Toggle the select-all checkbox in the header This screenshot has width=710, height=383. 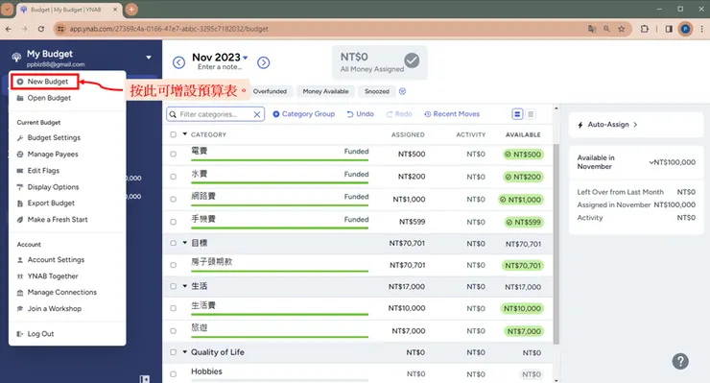coord(173,134)
